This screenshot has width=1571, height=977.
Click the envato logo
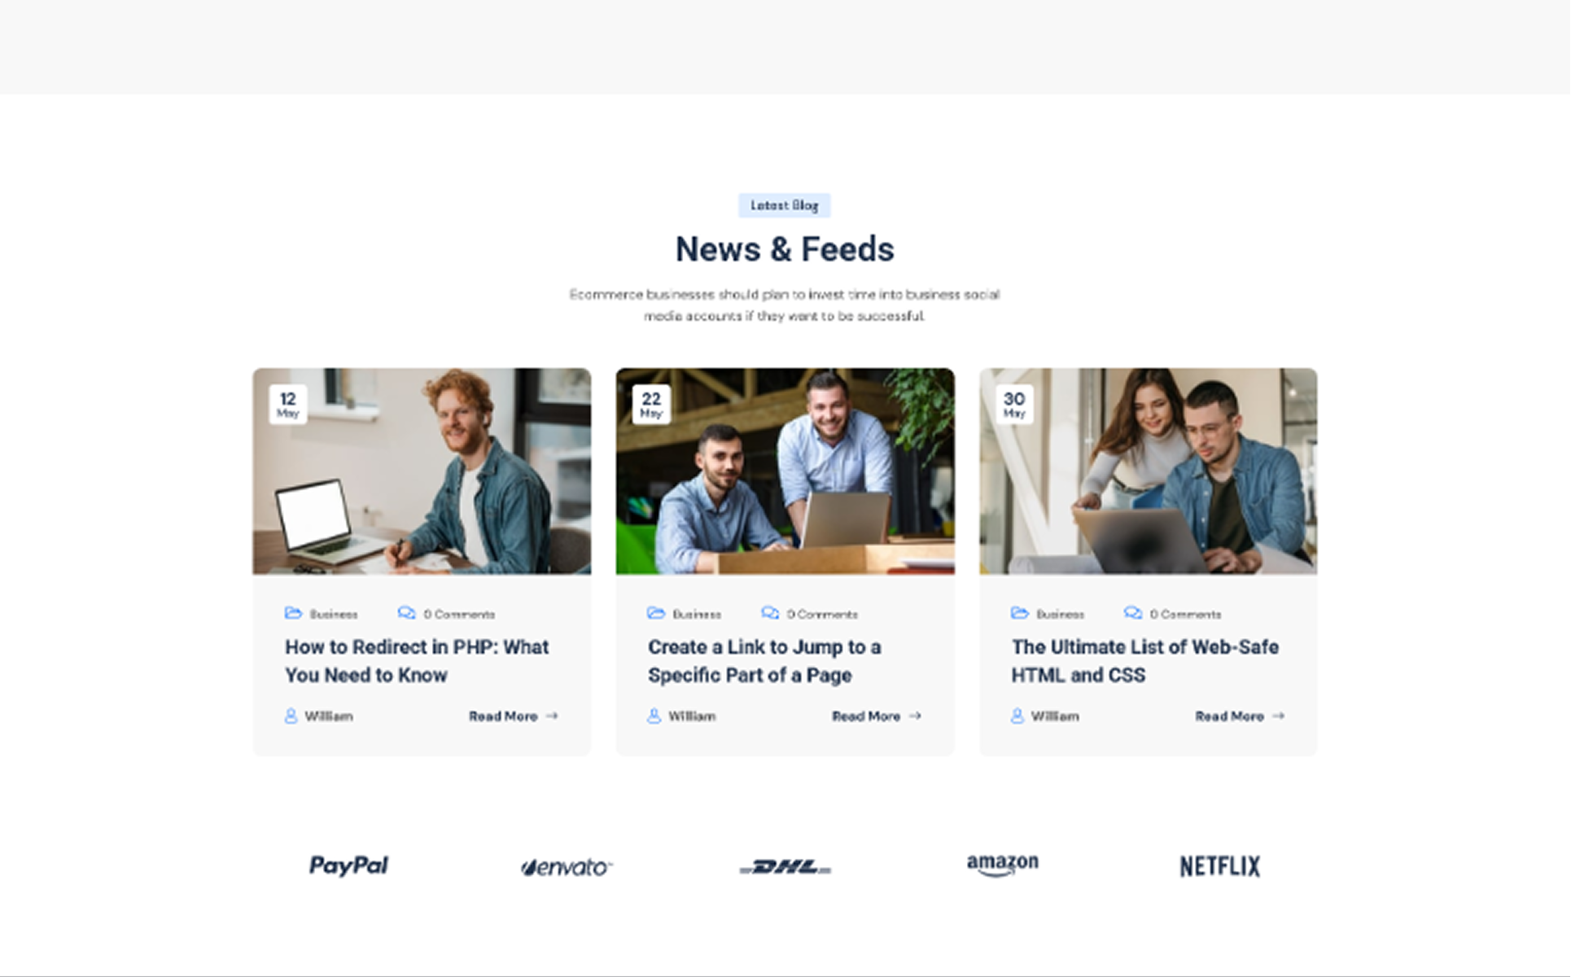pos(567,867)
